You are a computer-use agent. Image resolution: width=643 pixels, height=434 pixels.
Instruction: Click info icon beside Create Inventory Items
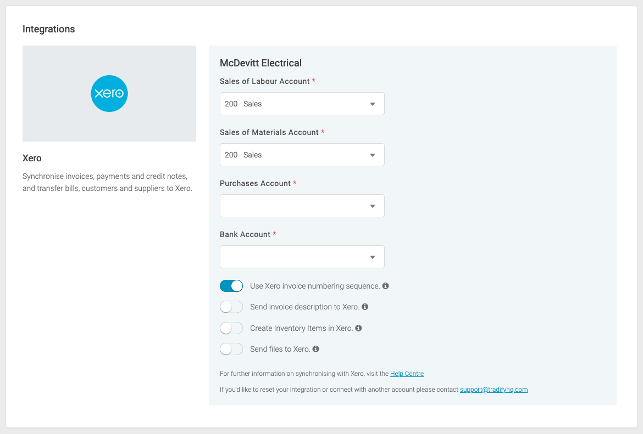point(358,328)
